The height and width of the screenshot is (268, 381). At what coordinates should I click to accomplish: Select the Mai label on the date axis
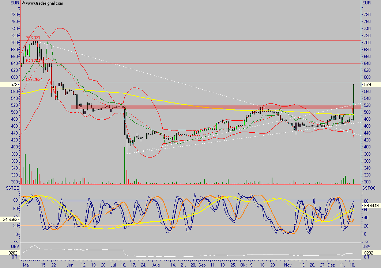[x=26, y=265]
